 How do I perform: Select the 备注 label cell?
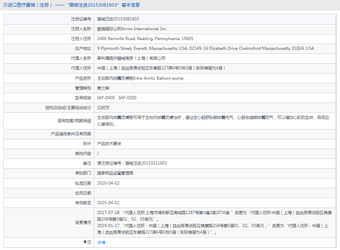49,163
